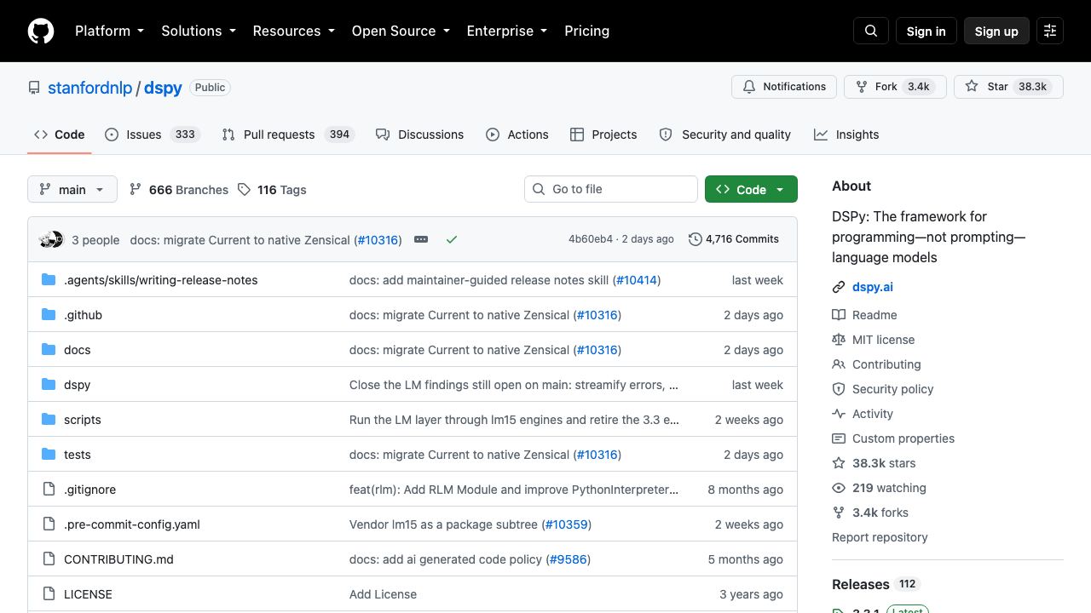Click the star icon beside 38.3k stars

pyautogui.click(x=839, y=463)
